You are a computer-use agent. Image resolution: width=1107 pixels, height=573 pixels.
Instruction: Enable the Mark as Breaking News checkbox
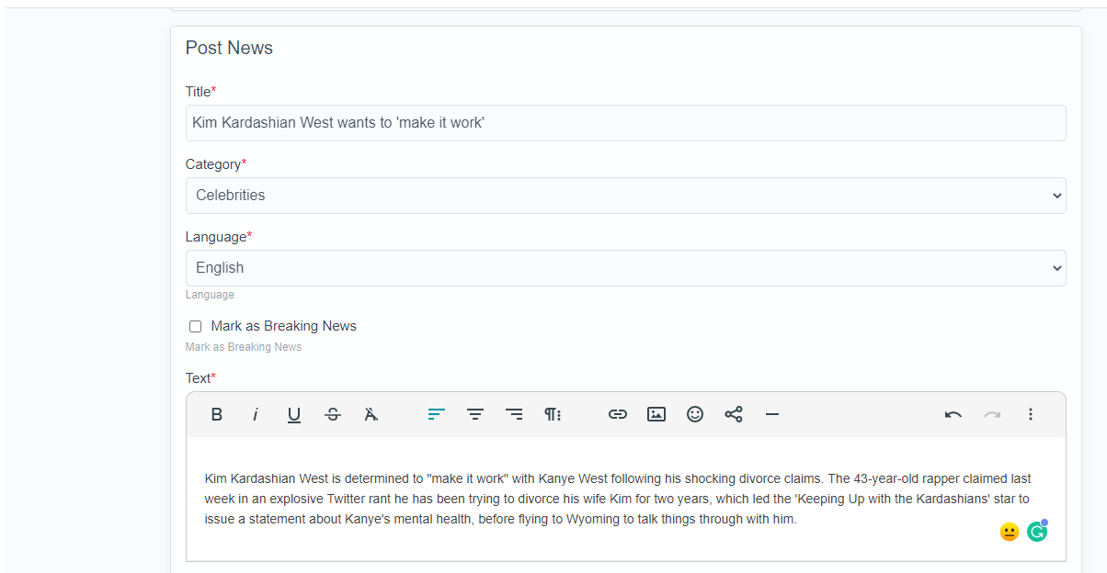pos(195,326)
